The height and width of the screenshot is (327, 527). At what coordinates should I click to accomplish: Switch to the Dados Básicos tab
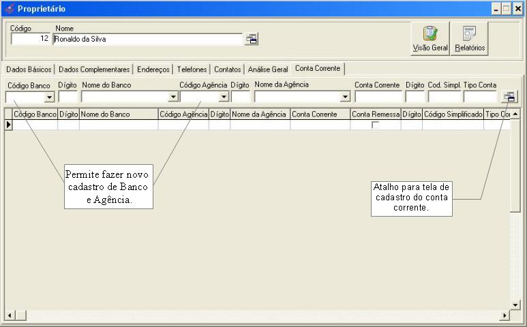(29, 69)
